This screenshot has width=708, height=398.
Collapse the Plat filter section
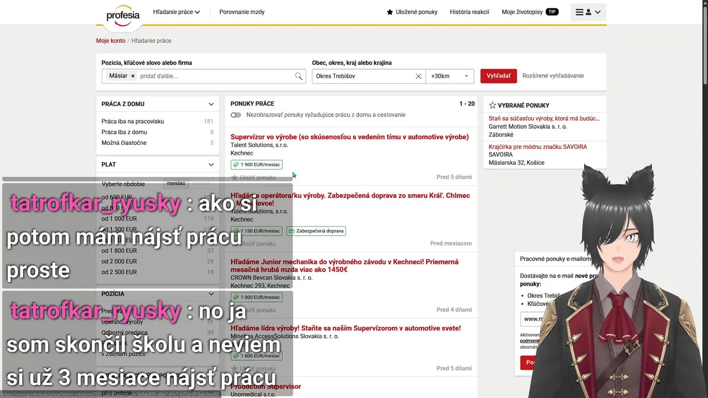point(211,164)
